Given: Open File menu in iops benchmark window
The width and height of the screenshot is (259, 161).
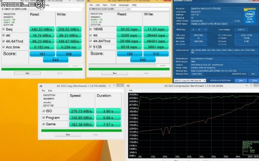Looking at the screenshot, I should 91,5.
